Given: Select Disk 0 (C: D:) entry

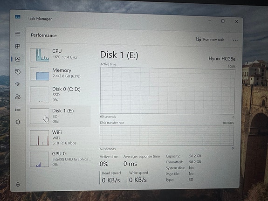Looking at the screenshot, I should click(59, 94).
